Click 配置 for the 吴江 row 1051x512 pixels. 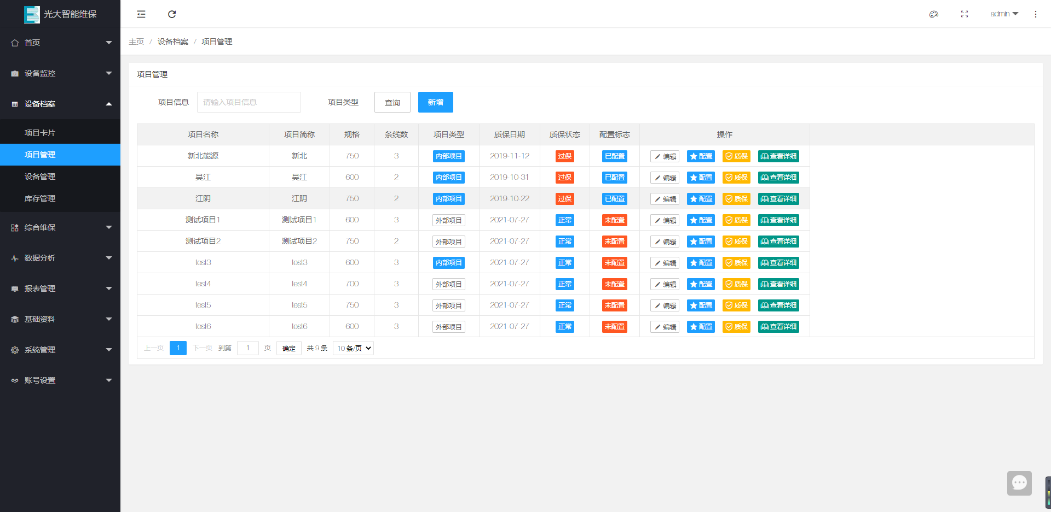[x=701, y=178]
